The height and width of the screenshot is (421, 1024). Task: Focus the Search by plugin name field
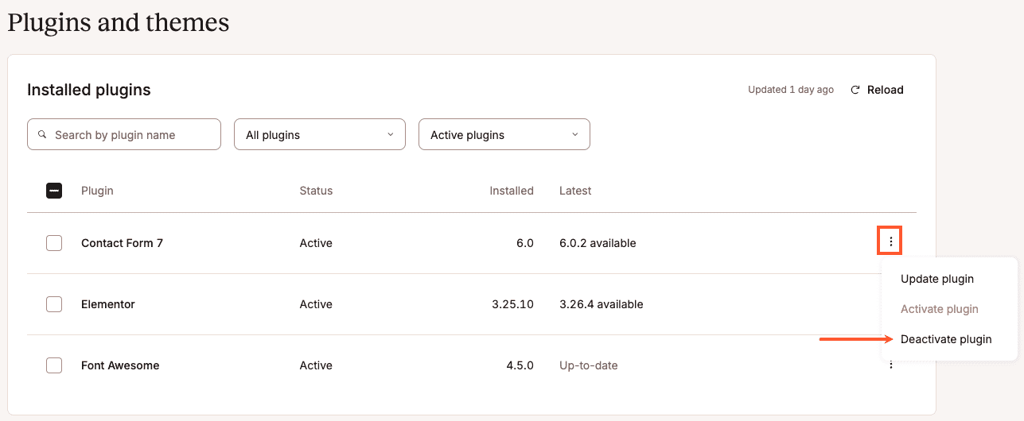tap(124, 134)
